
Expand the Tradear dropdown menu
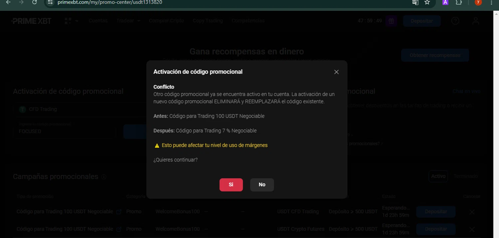[128, 21]
